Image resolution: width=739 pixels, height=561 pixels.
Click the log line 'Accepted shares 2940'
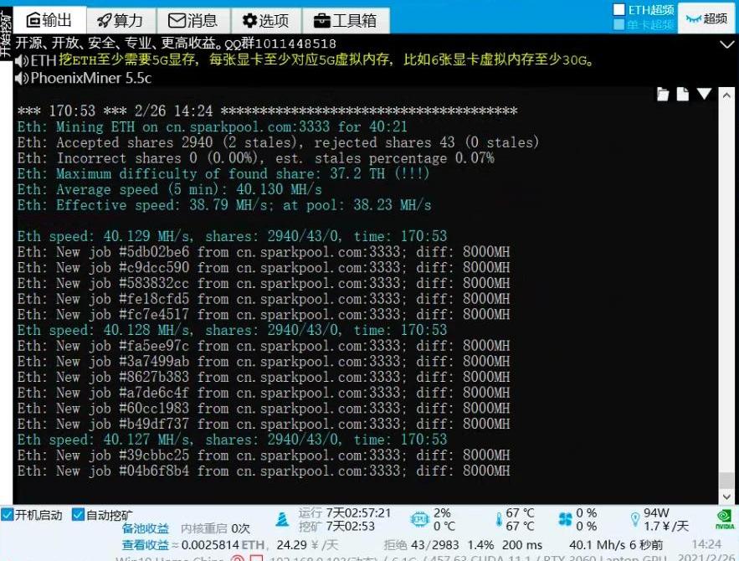click(x=278, y=142)
